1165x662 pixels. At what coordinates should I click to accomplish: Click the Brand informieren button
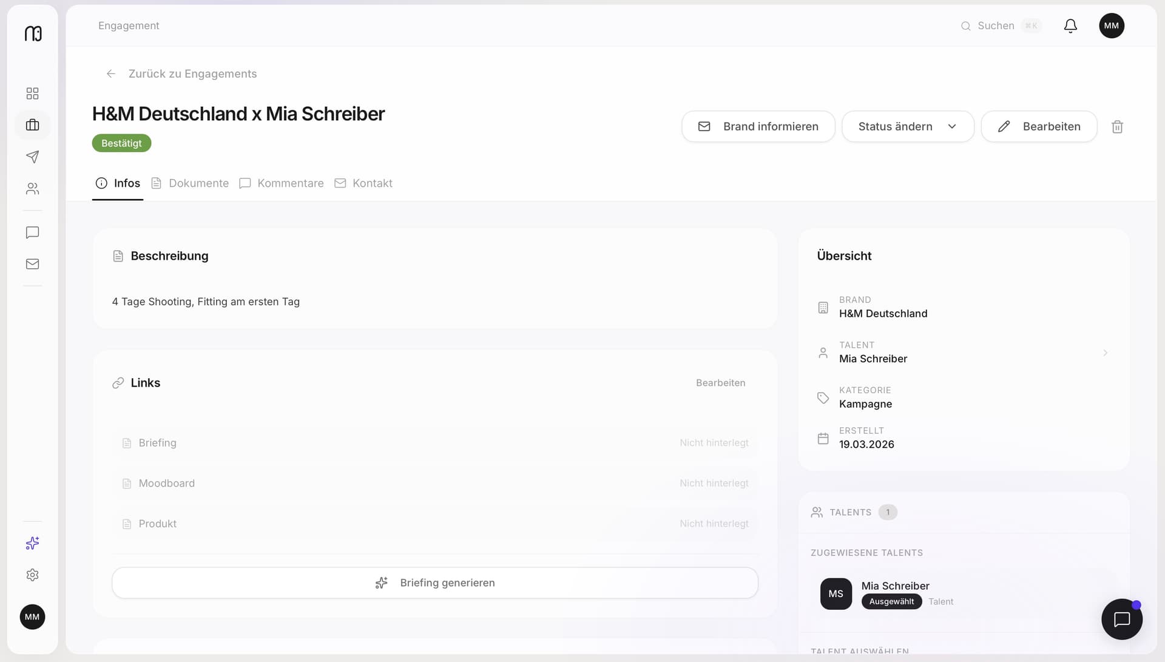pyautogui.click(x=758, y=127)
